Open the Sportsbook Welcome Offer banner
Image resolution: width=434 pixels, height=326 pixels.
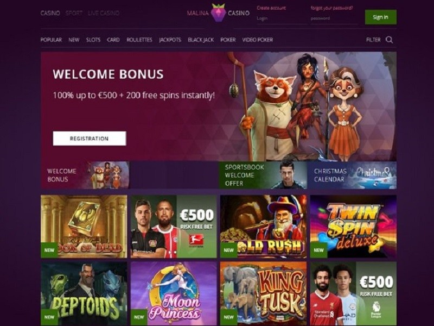pos(263,175)
